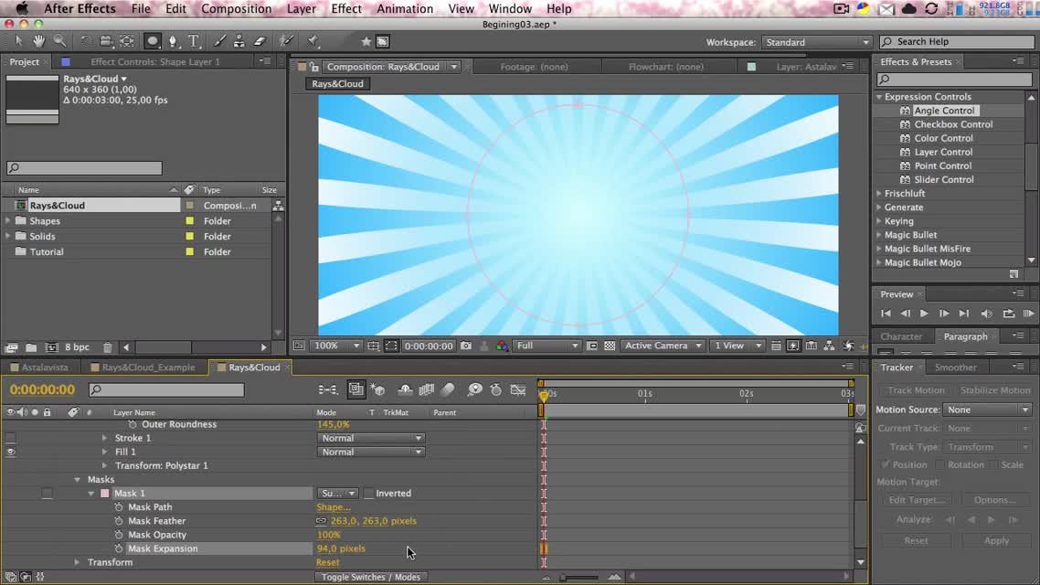Switch to the Smoother tab
This screenshot has width=1040, height=585.
coord(955,367)
